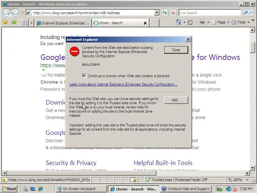The image size is (257, 193).
Task: Click network connection tray icon
Action: (228, 189)
